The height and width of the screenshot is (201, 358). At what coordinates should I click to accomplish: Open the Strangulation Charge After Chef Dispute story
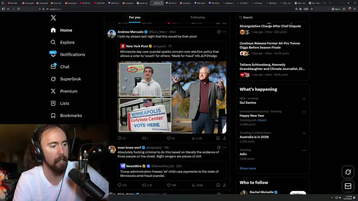click(x=270, y=26)
